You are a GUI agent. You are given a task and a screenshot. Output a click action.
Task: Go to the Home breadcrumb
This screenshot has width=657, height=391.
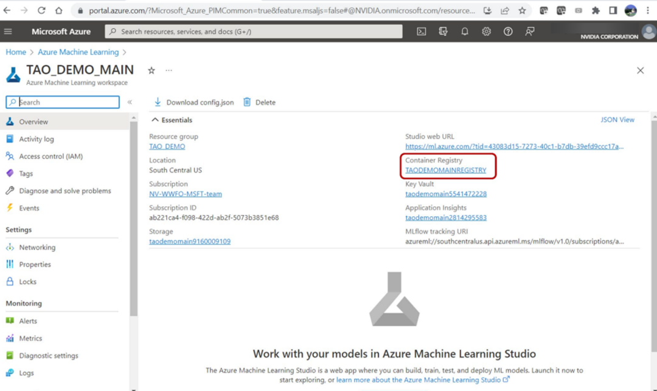tap(16, 52)
